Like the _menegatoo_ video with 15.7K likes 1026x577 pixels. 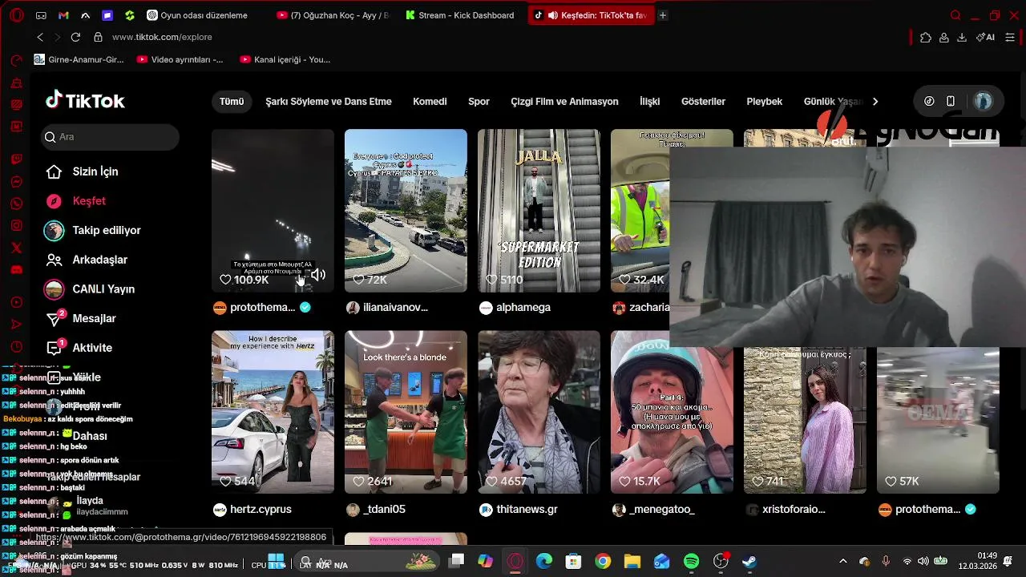point(624,482)
